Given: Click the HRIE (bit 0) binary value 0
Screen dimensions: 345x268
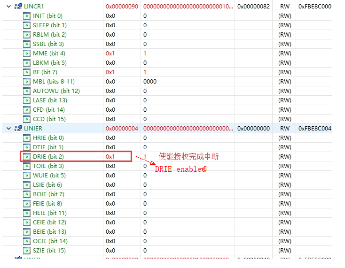Looking at the screenshot, I should [145, 138].
